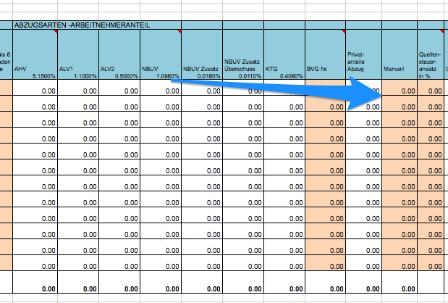Click the red comment marker on Quellensteueransatz header

click(x=441, y=33)
